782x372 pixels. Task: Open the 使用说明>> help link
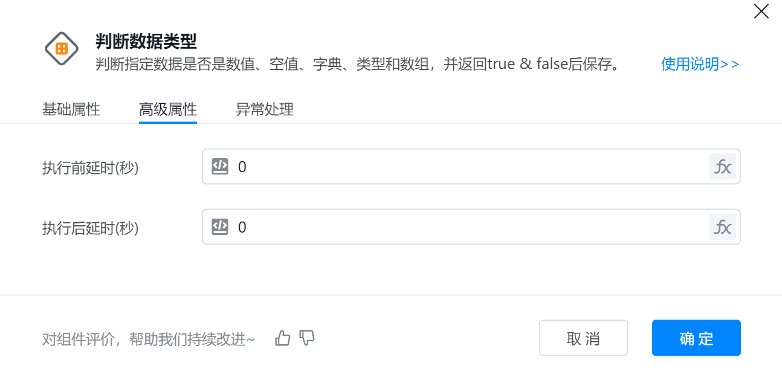700,64
